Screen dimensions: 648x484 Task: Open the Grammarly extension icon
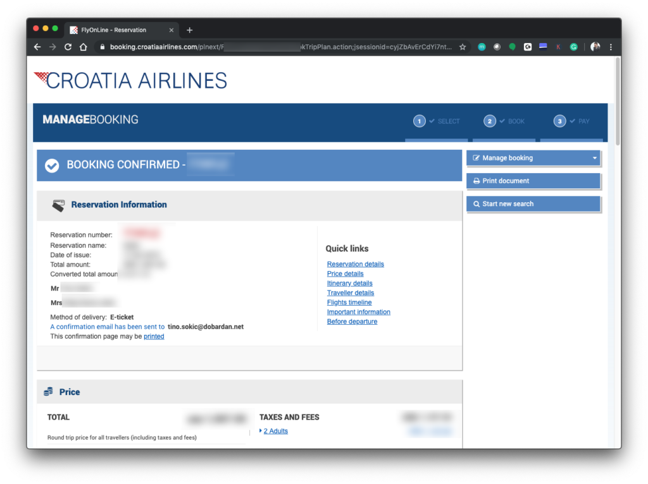pyautogui.click(x=574, y=47)
